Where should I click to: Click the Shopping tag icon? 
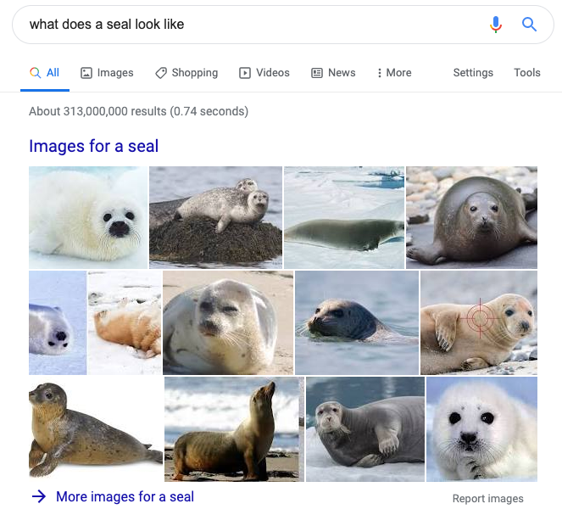(x=161, y=73)
